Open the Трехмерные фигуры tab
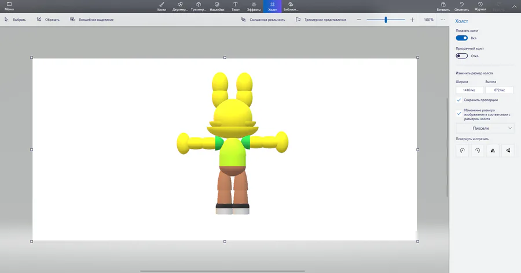This screenshot has height=273, width=521. (x=199, y=6)
